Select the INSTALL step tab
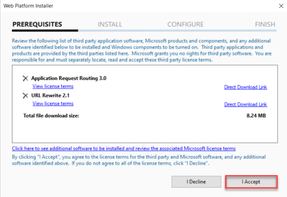The height and width of the screenshot is (197, 287). (x=110, y=24)
